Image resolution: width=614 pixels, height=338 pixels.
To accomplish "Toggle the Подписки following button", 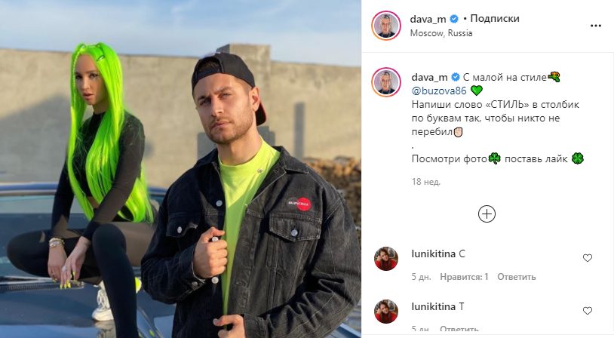I will click(x=495, y=18).
